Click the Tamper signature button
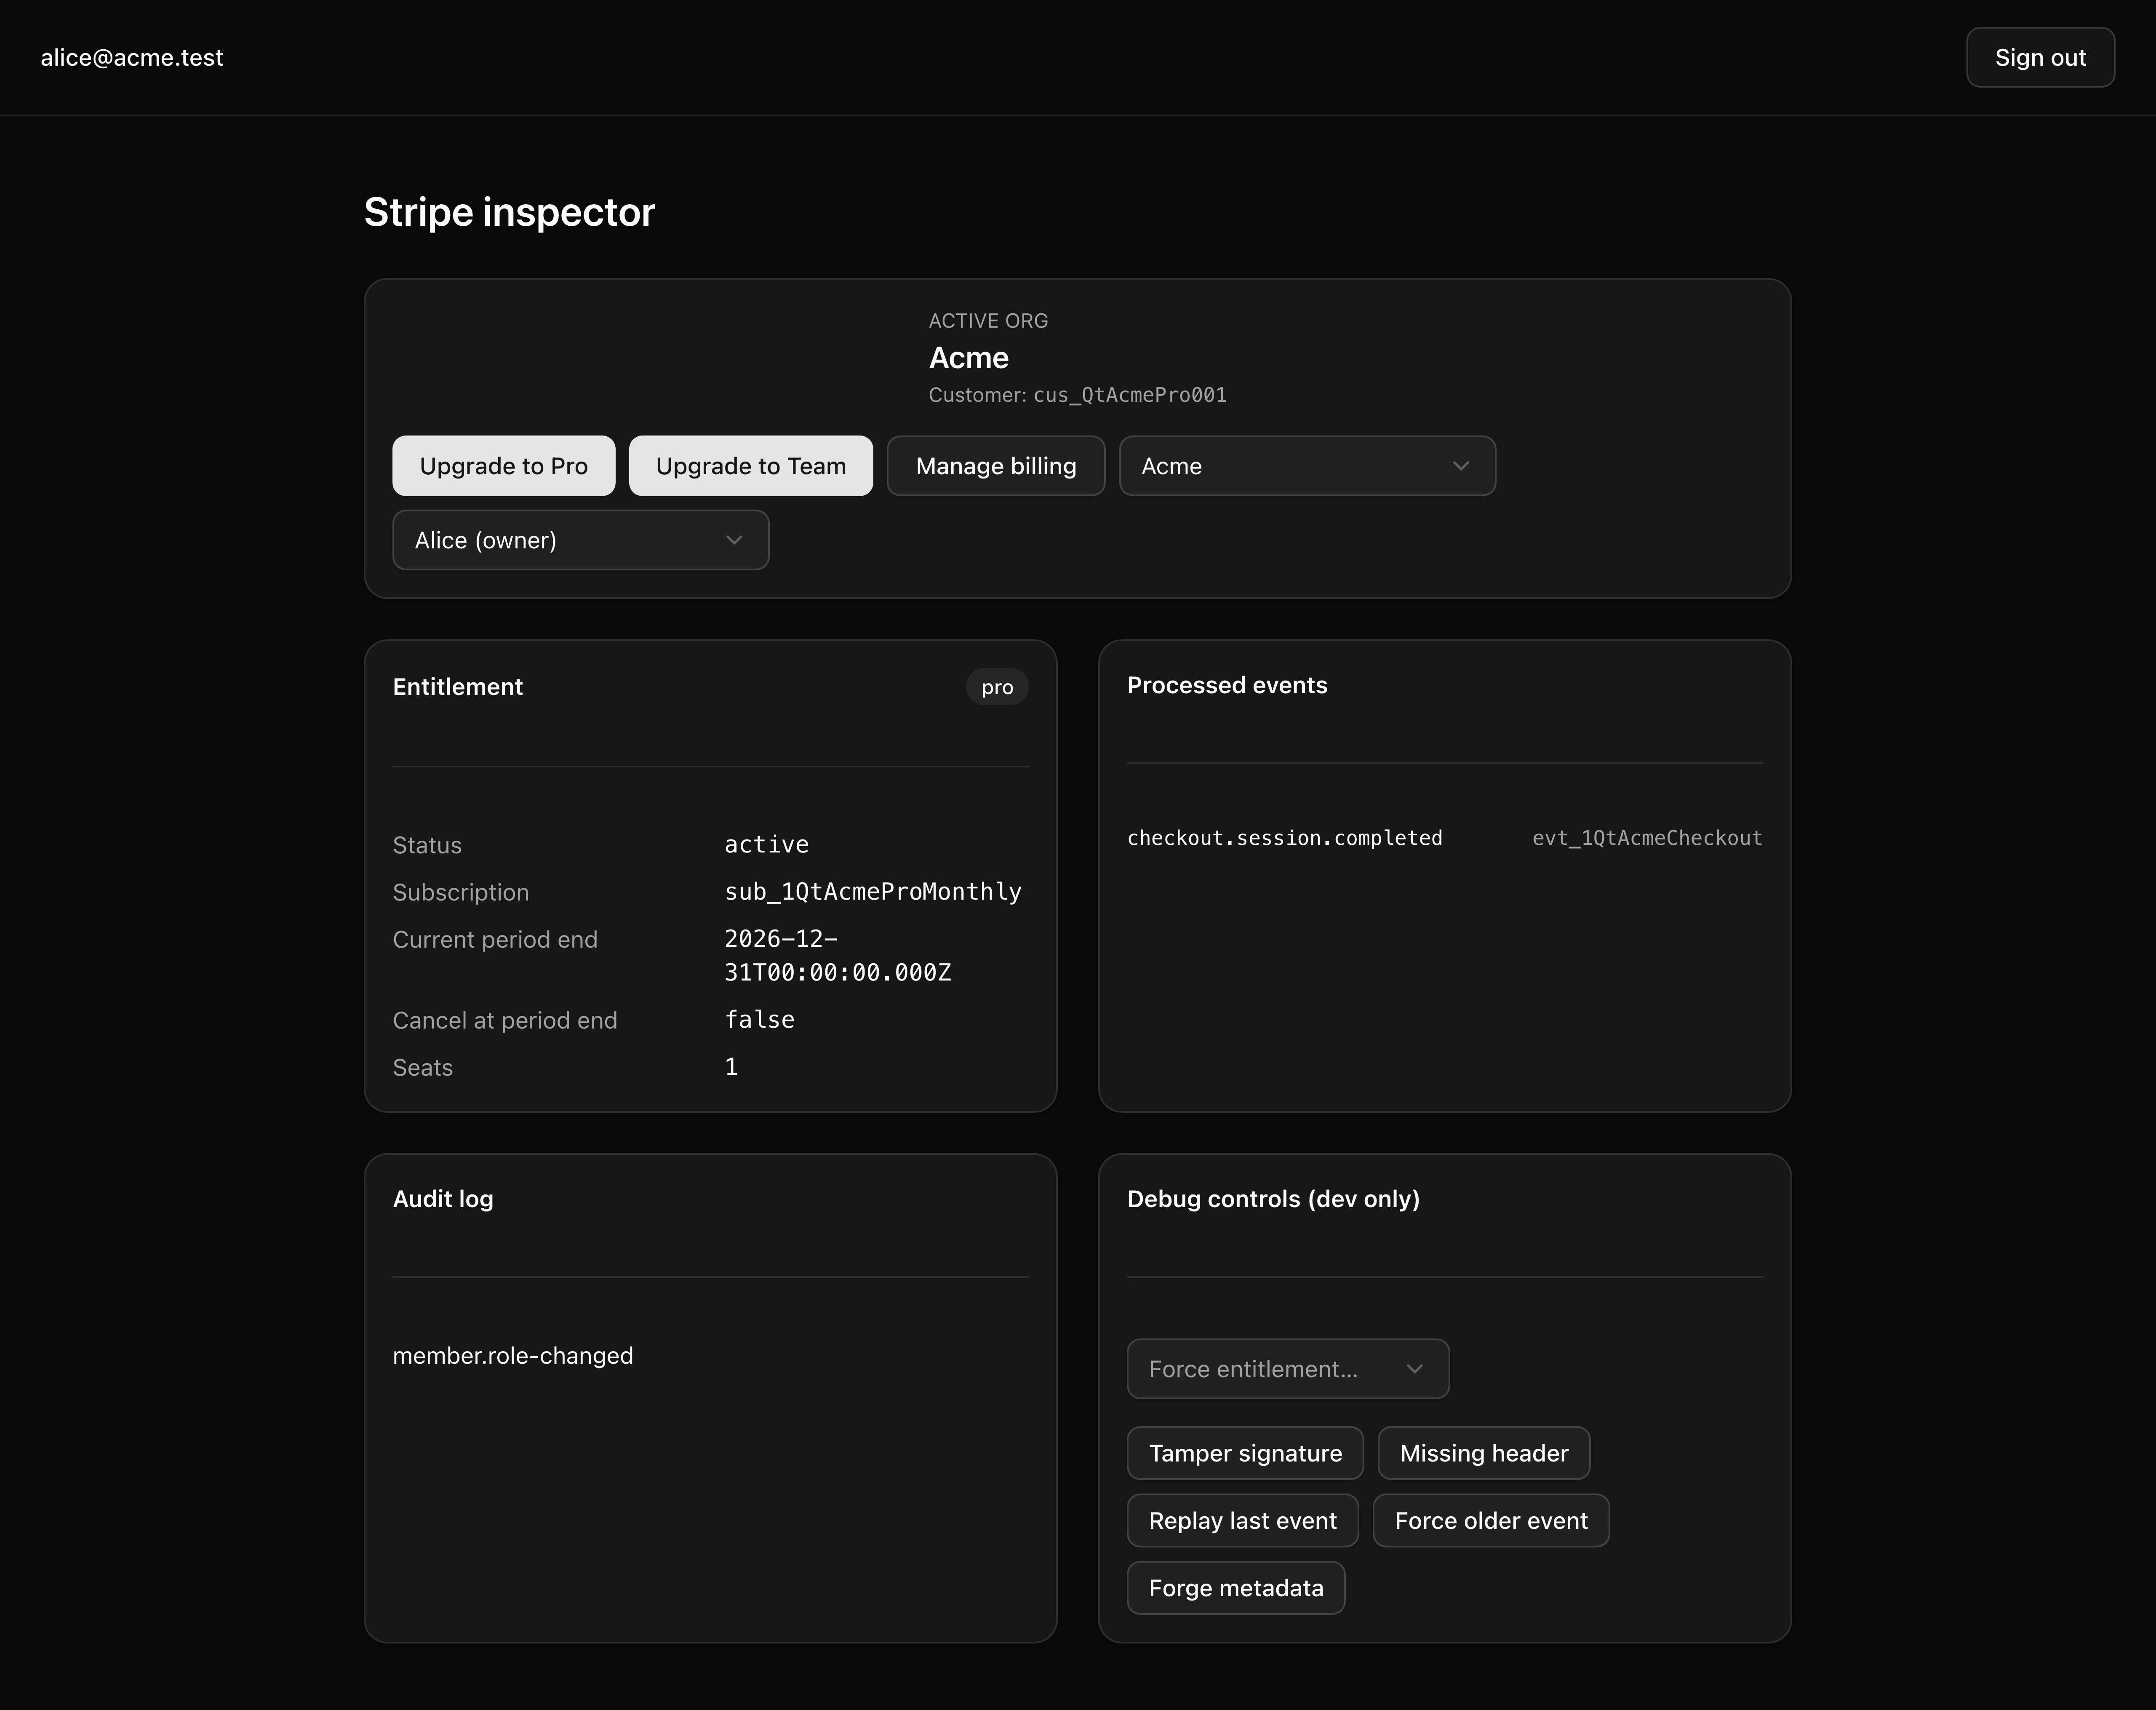 (x=1245, y=1453)
